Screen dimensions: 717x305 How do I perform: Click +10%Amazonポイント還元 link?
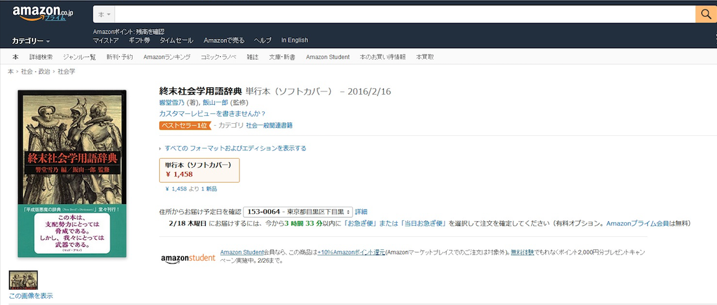click(351, 252)
